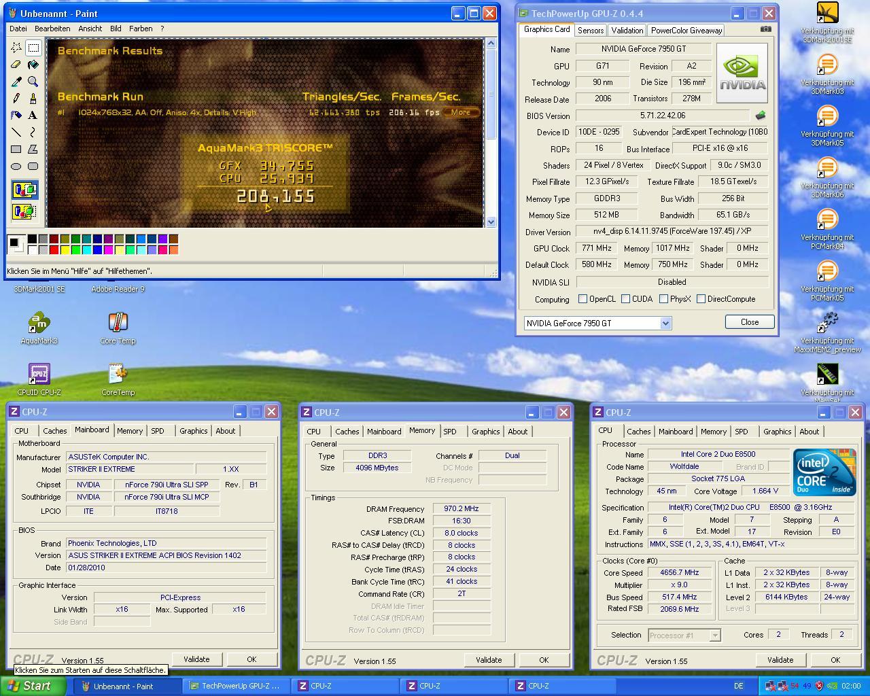The image size is (870, 696).
Task: Pick the black color swatch in Paint palette
Action: (x=32, y=239)
